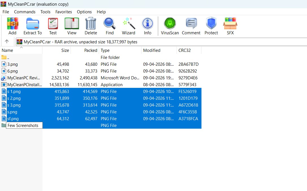Open the Options menu

[84, 12]
